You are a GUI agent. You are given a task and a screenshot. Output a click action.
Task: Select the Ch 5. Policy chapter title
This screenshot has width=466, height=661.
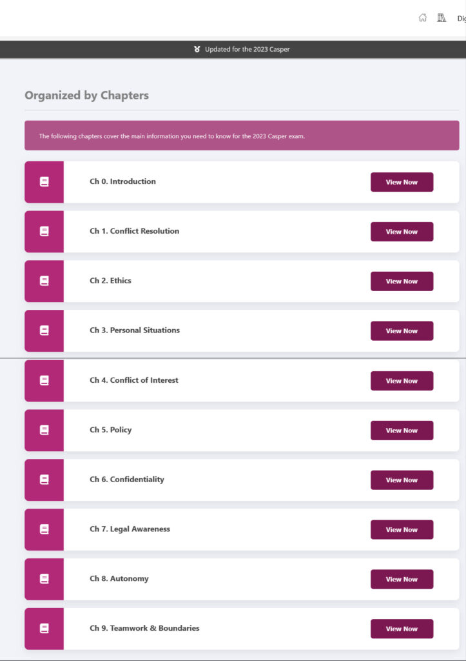pos(111,430)
